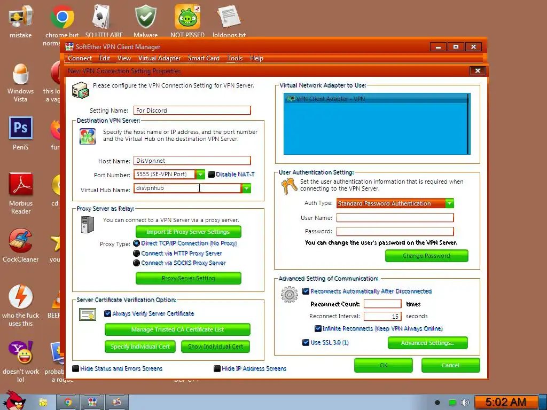
Task: Toggle Always Verify Server Certificate
Action: click(107, 313)
